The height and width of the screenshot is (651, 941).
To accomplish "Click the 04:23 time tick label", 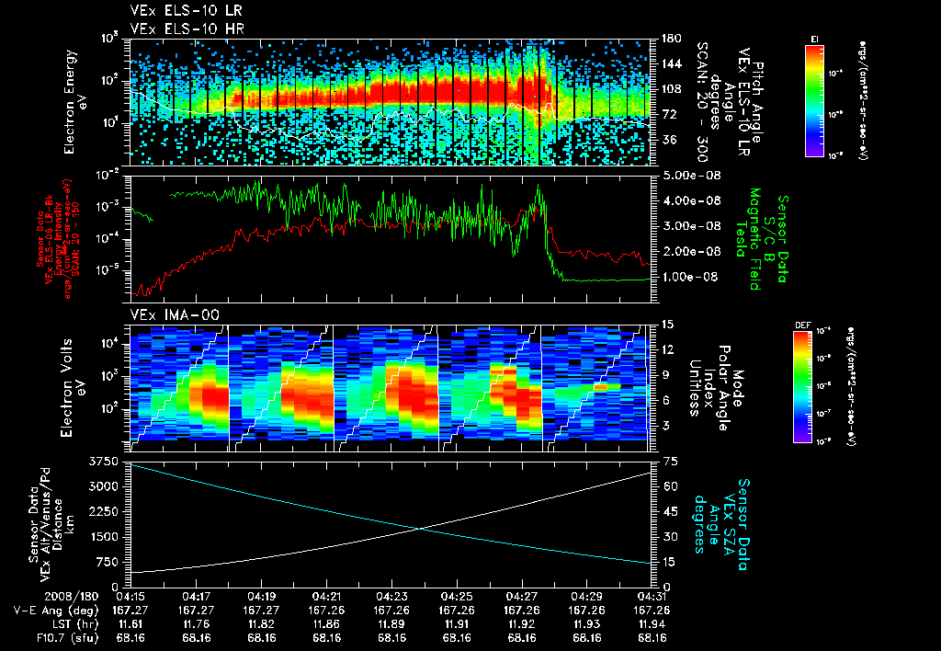I will point(391,597).
